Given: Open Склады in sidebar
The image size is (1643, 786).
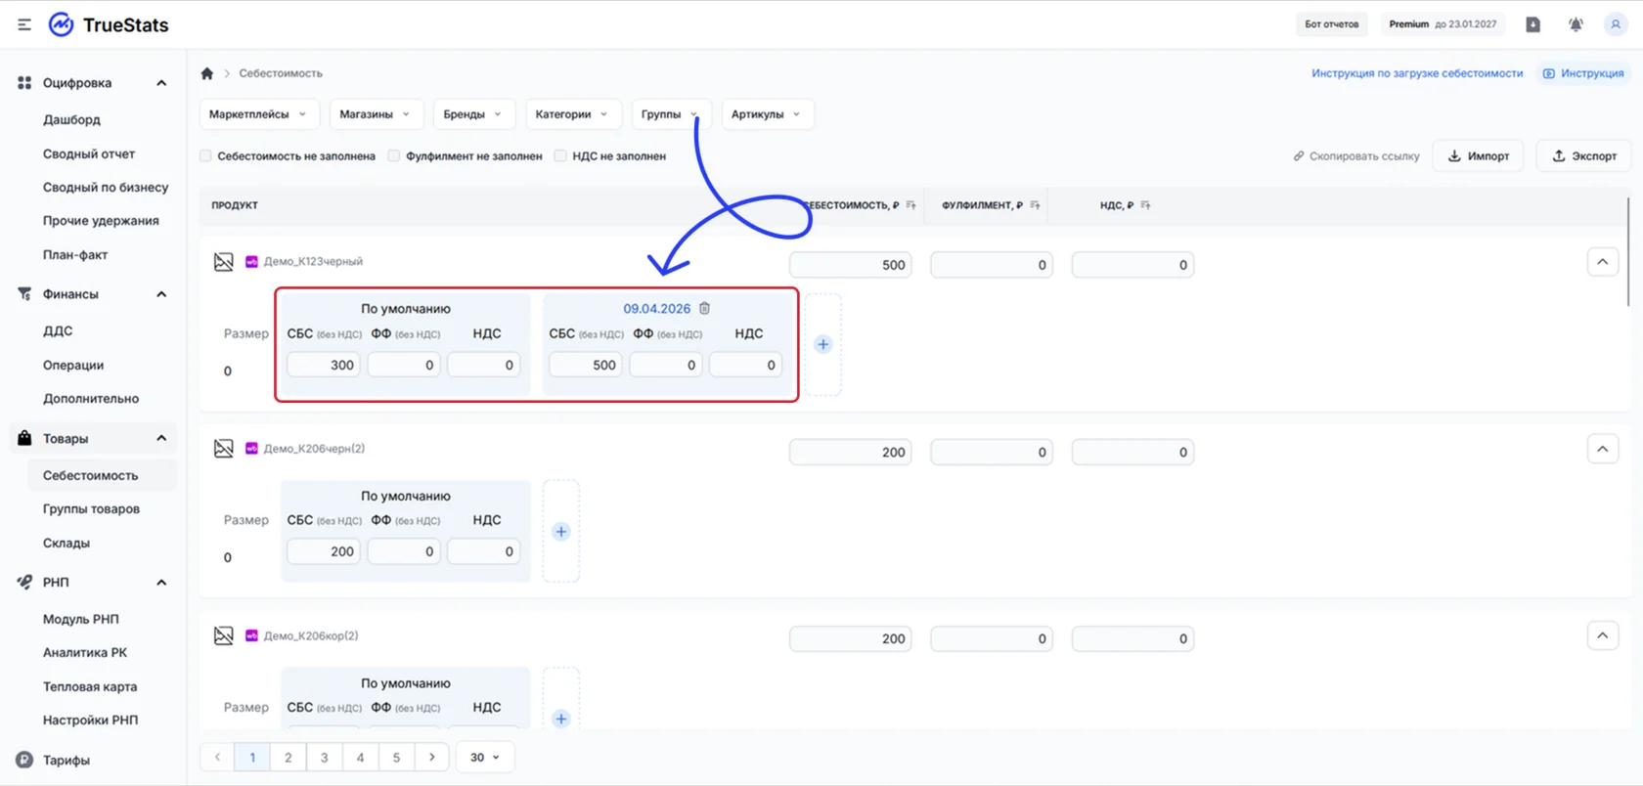Looking at the screenshot, I should tap(67, 543).
